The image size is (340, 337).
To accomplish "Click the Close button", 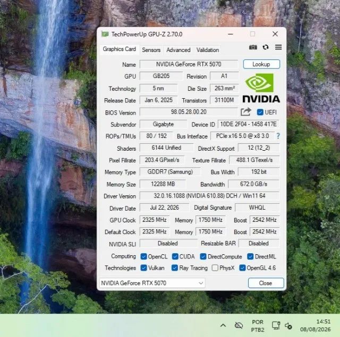I will pos(266,283).
